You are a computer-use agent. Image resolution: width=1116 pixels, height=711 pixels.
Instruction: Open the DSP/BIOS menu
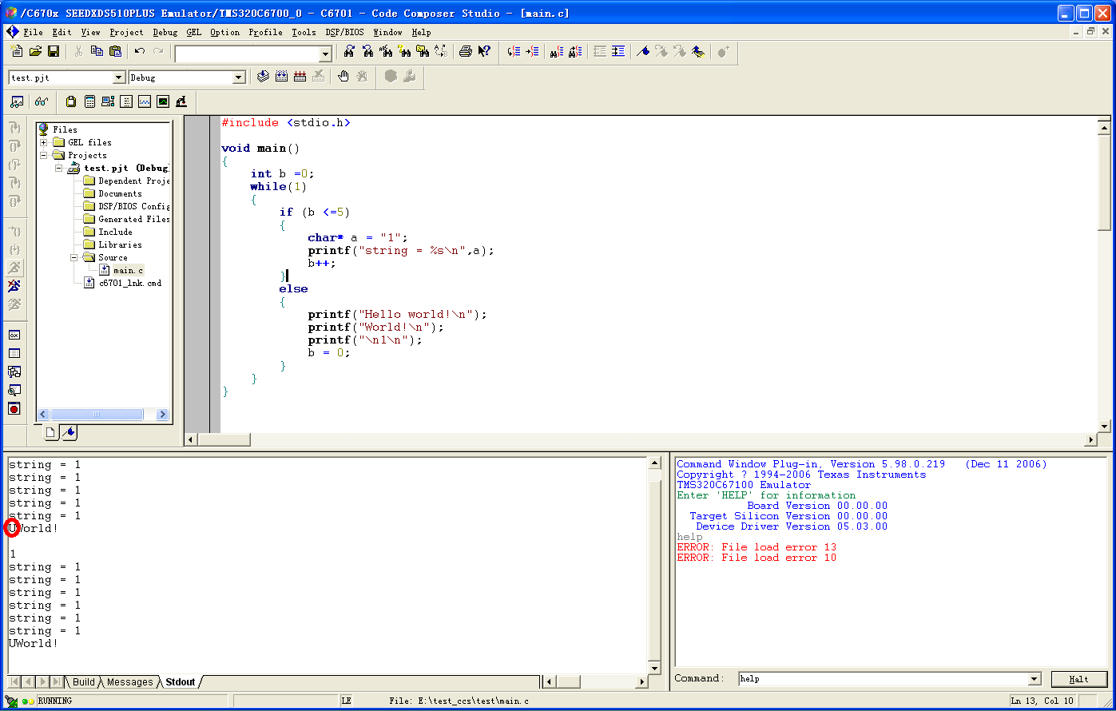pos(344,33)
